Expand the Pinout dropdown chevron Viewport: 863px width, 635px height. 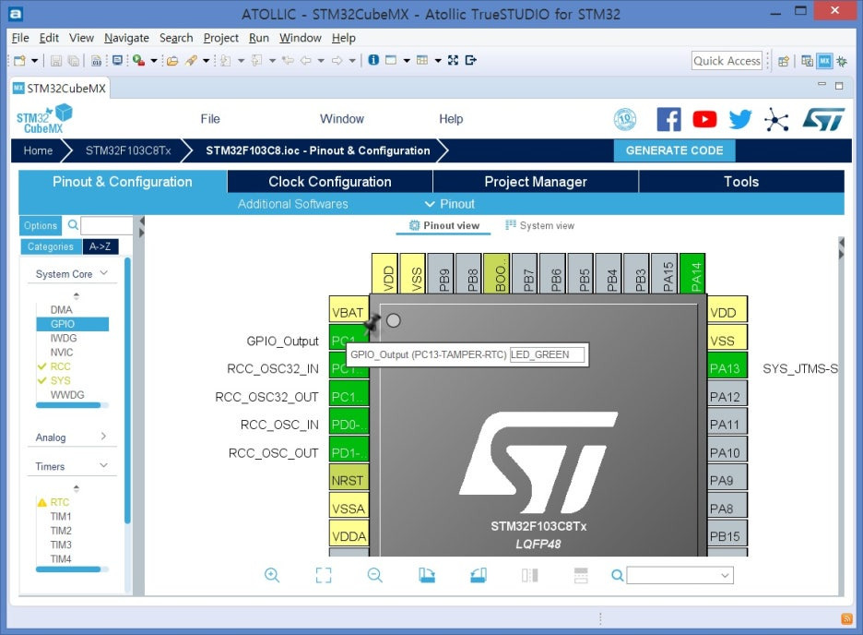(430, 204)
